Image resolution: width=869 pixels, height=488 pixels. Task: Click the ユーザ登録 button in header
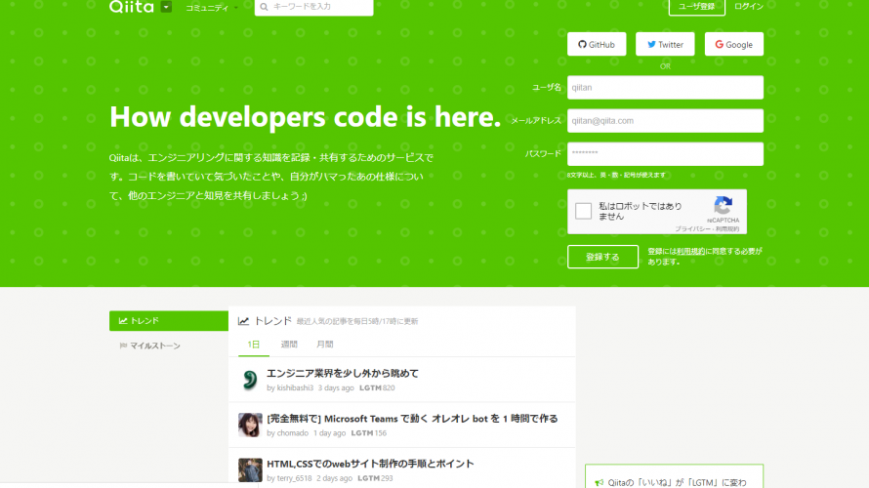696,7
